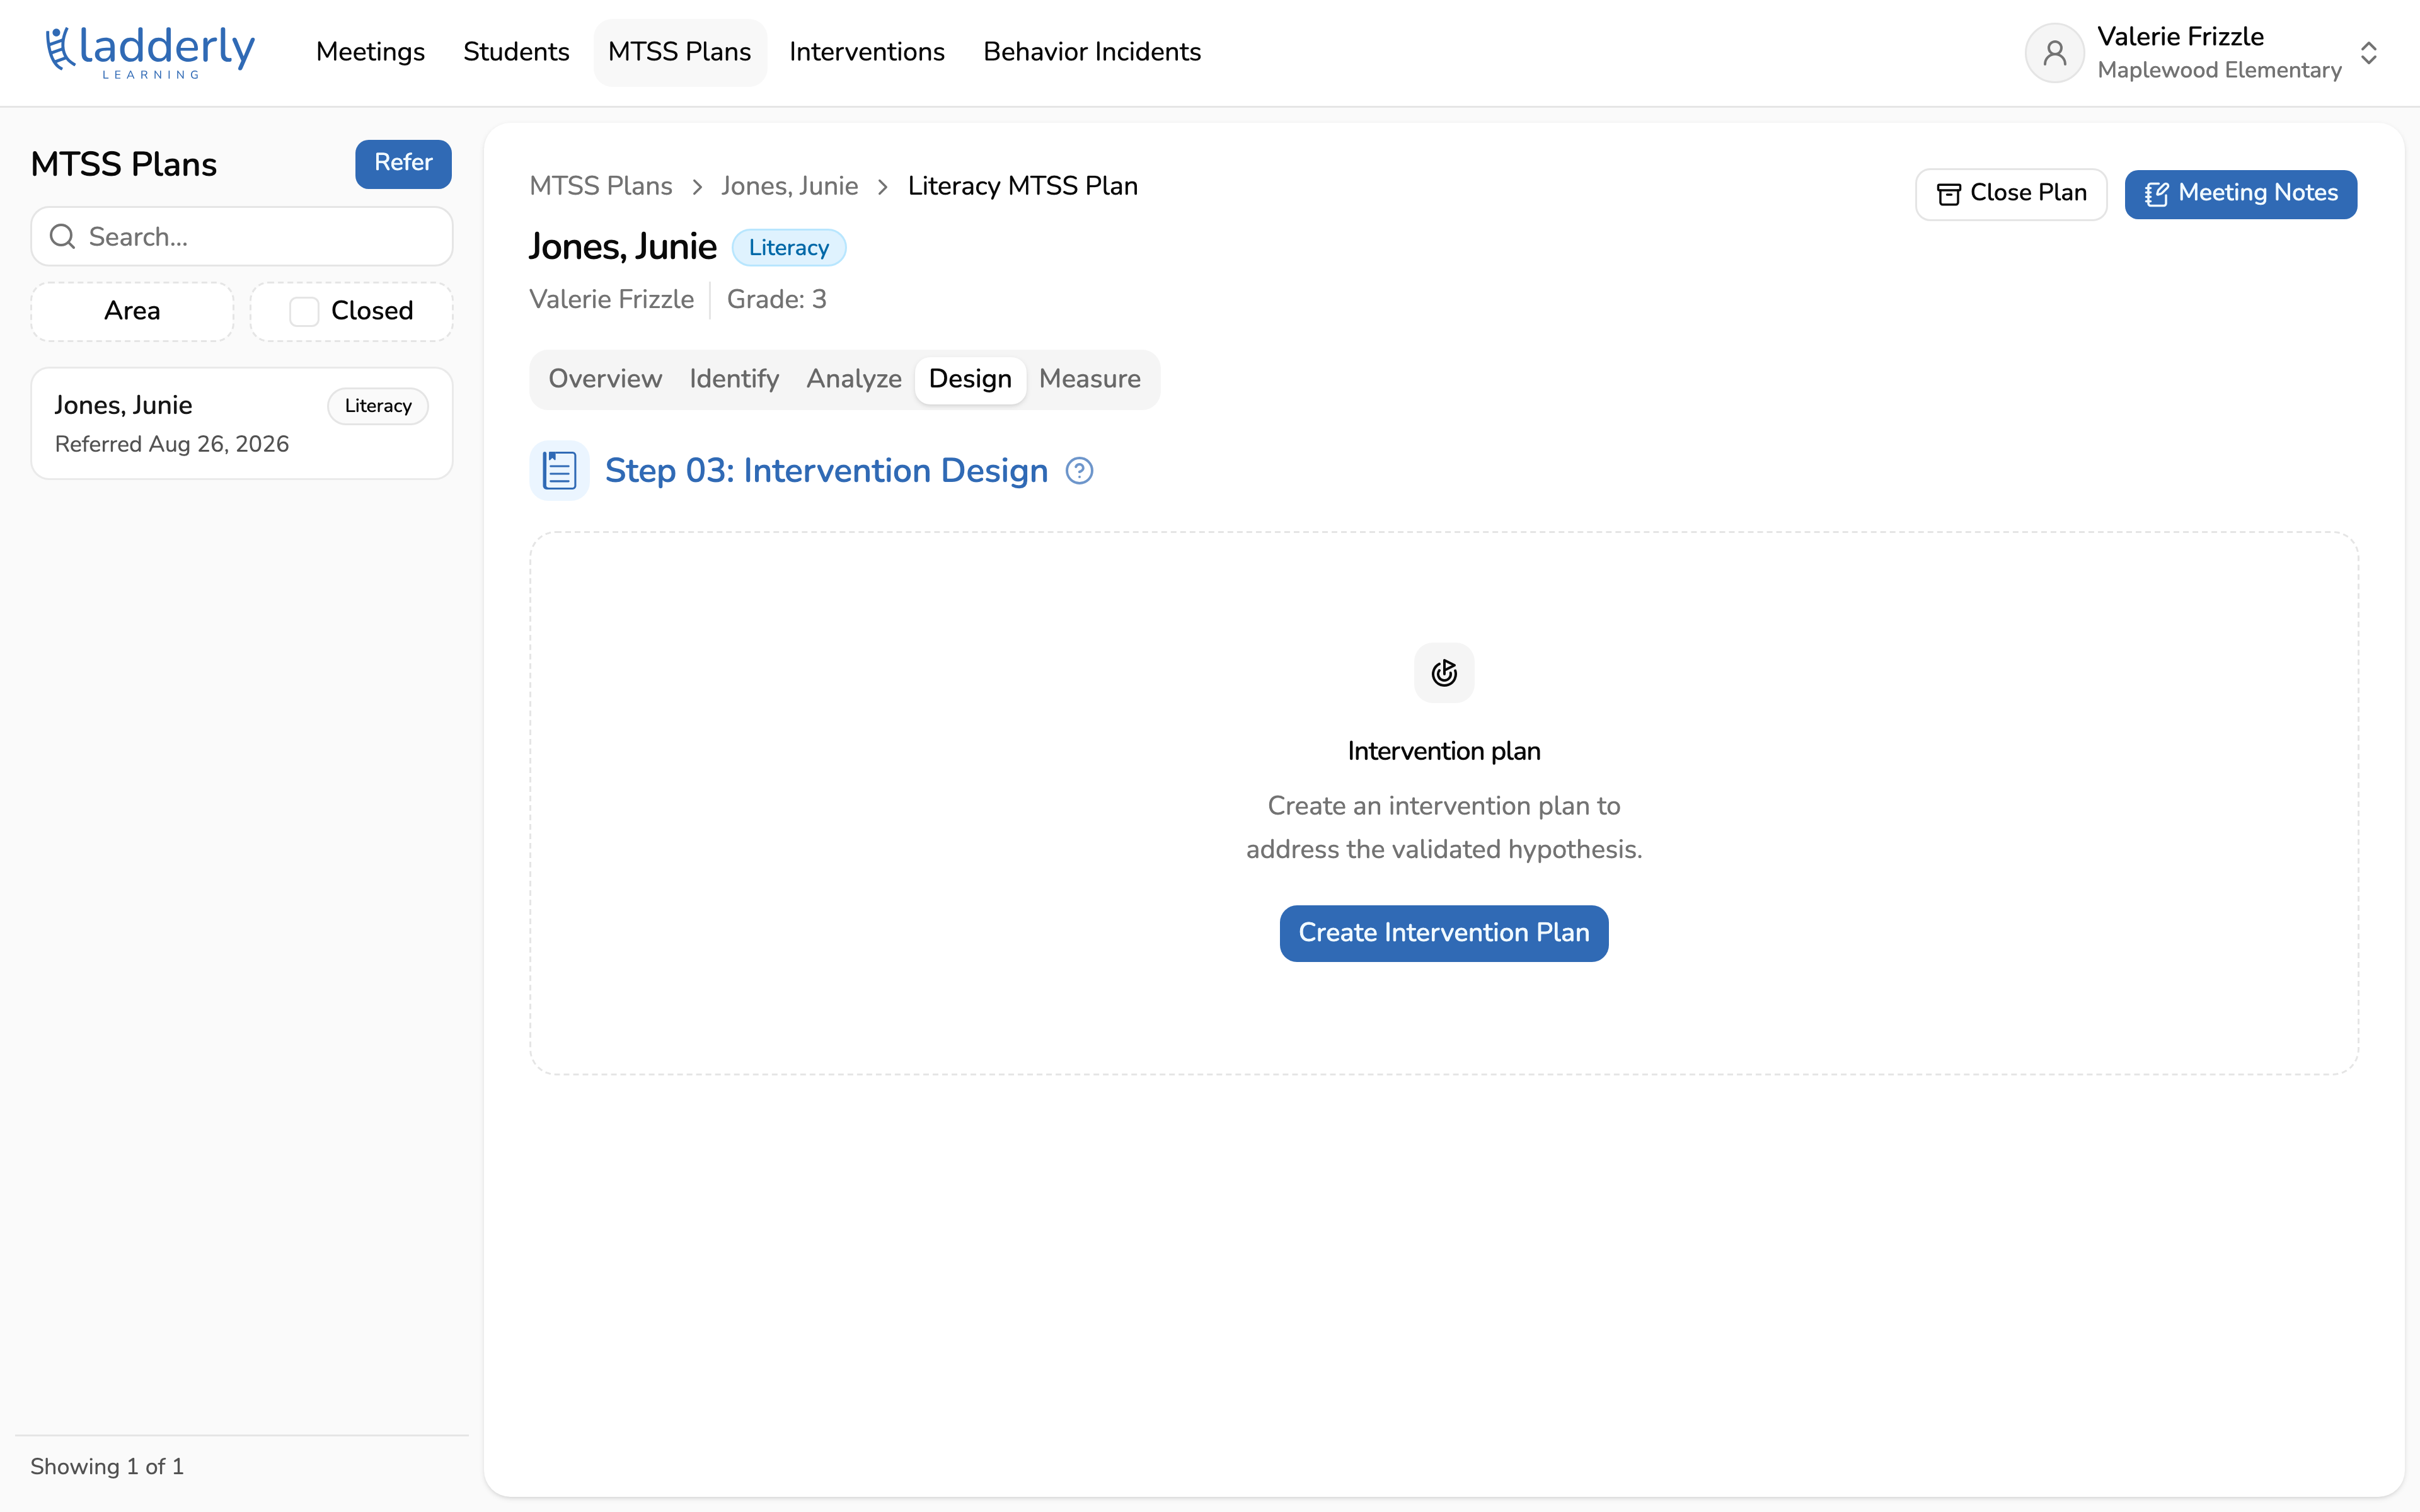Switch to the Analyze tab
The image size is (2420, 1512).
(x=854, y=379)
